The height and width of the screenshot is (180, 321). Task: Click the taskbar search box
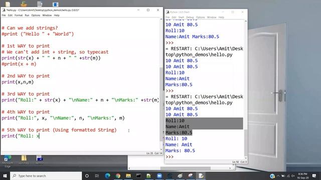click(46, 175)
